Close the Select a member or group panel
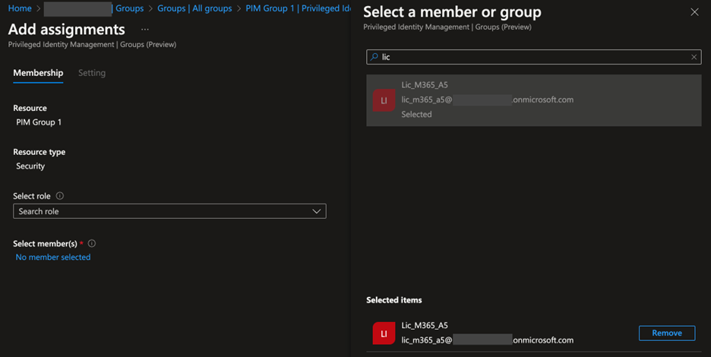The image size is (711, 357). (x=694, y=12)
